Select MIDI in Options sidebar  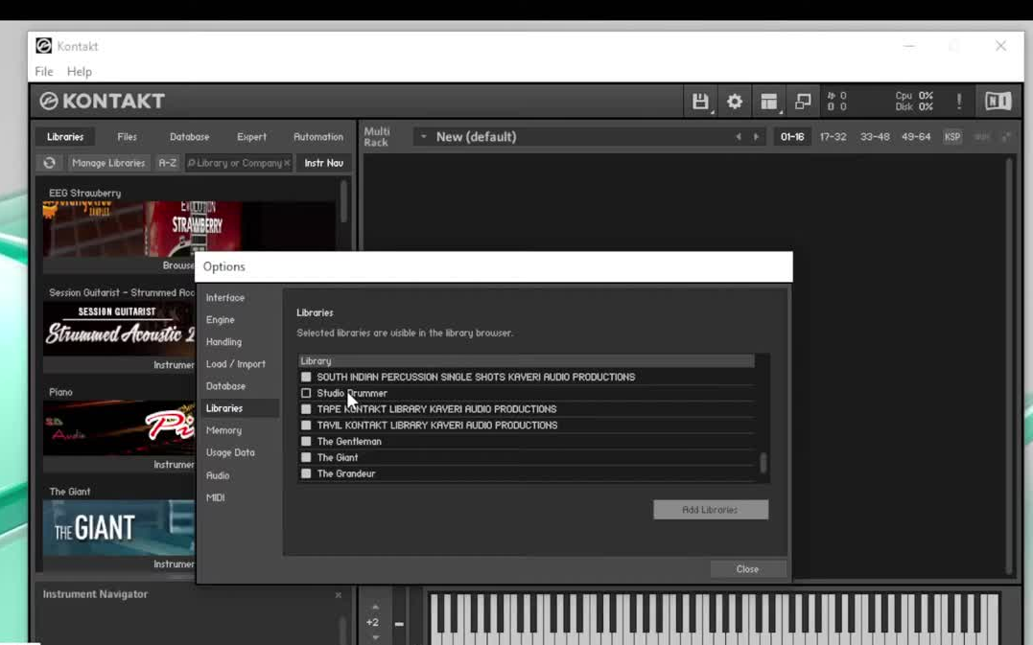216,497
